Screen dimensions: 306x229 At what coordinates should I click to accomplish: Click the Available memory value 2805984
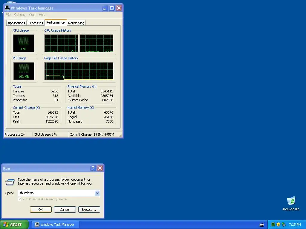pyautogui.click(x=107, y=96)
